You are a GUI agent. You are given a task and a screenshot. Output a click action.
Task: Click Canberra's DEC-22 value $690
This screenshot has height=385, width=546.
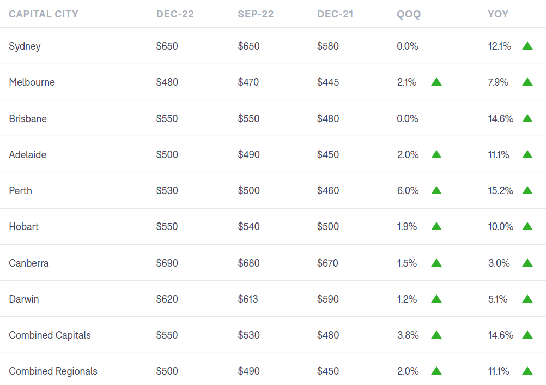pos(167,263)
